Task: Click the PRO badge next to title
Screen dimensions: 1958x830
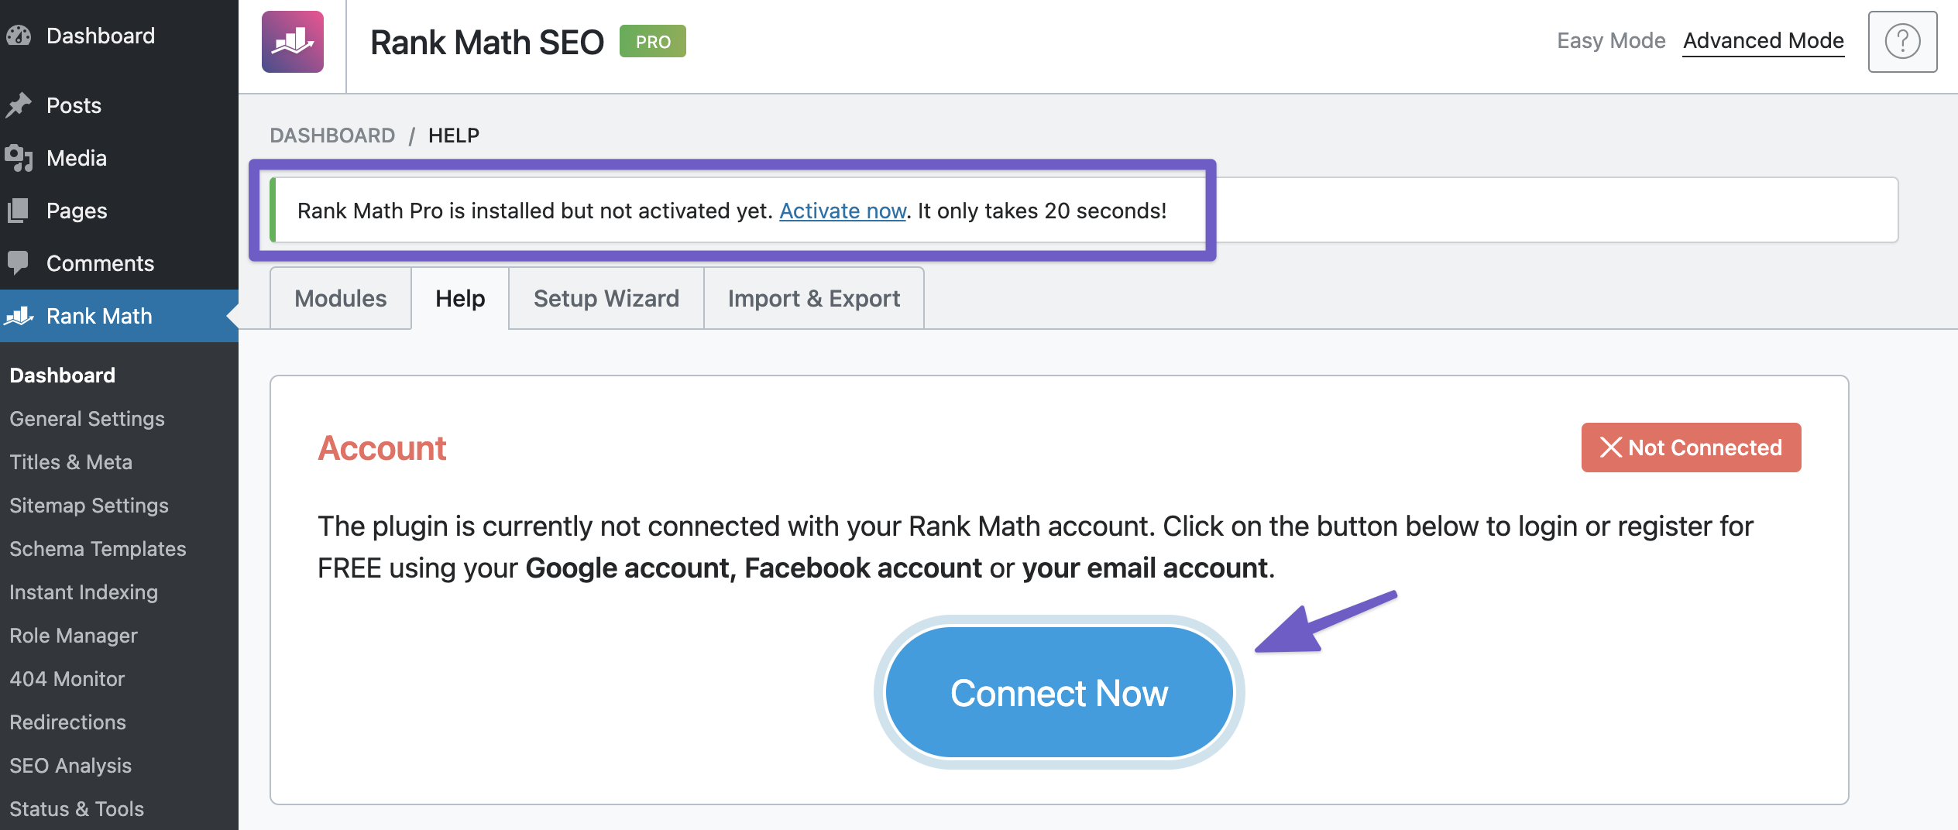Action: (x=653, y=42)
